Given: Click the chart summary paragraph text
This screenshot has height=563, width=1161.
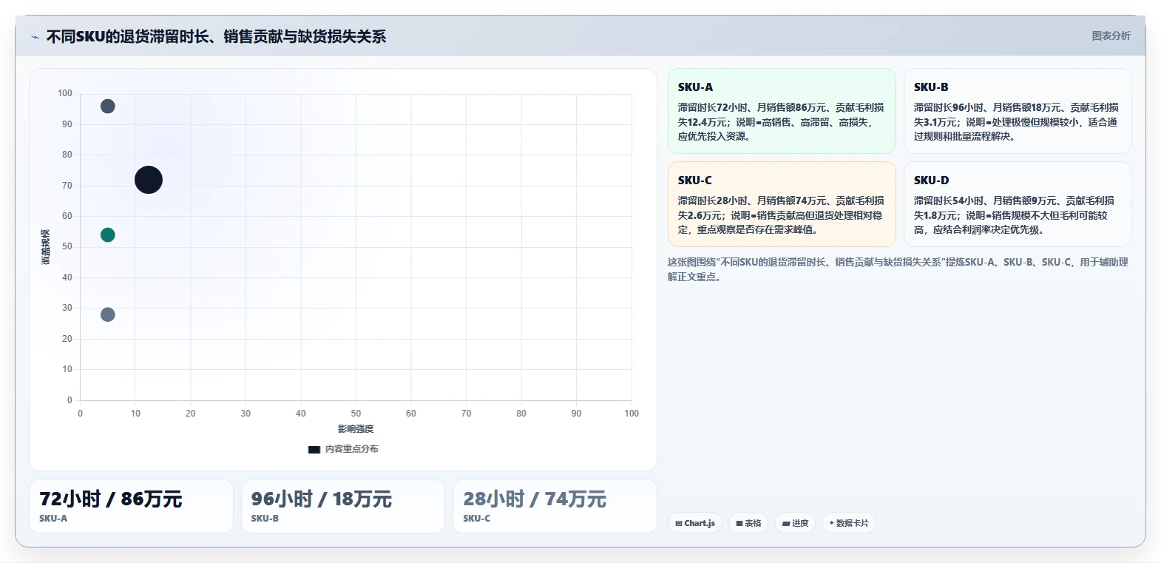Looking at the screenshot, I should pyautogui.click(x=898, y=269).
